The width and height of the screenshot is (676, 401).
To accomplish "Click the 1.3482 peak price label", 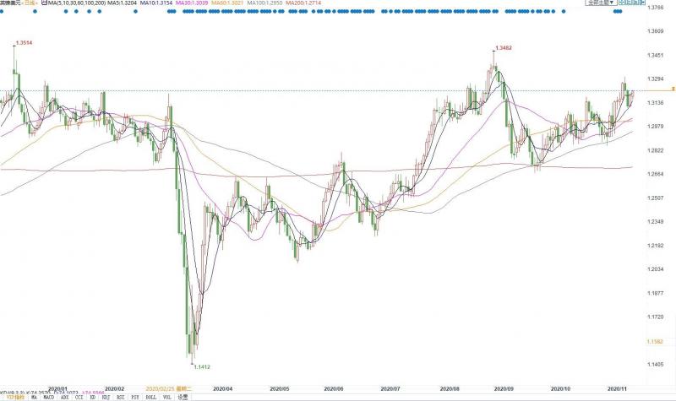I will pos(504,48).
